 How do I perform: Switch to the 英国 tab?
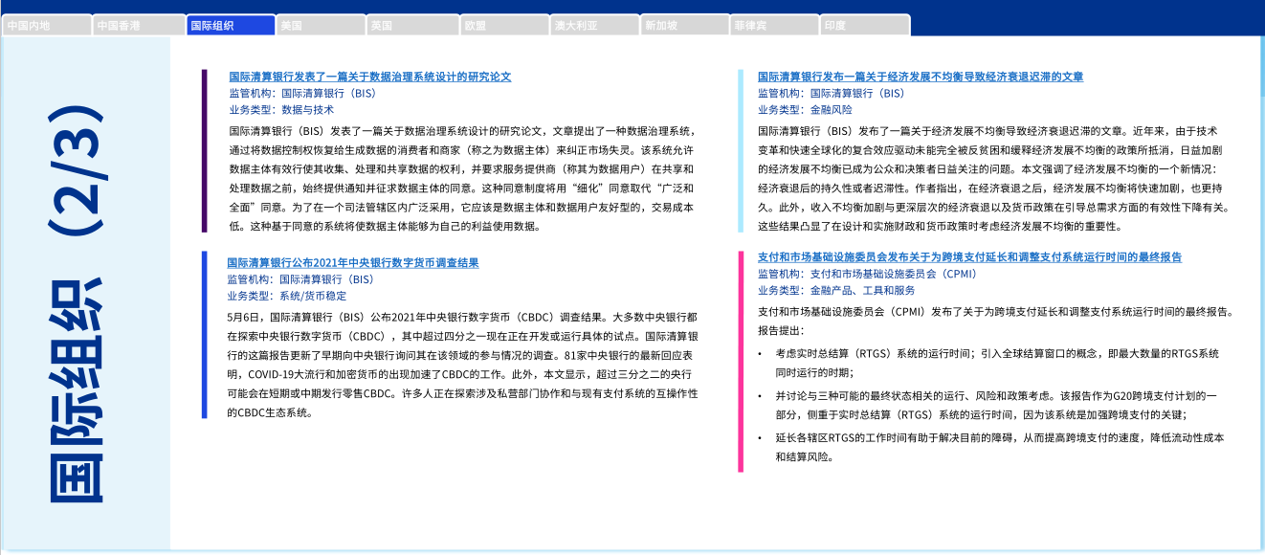click(x=411, y=26)
